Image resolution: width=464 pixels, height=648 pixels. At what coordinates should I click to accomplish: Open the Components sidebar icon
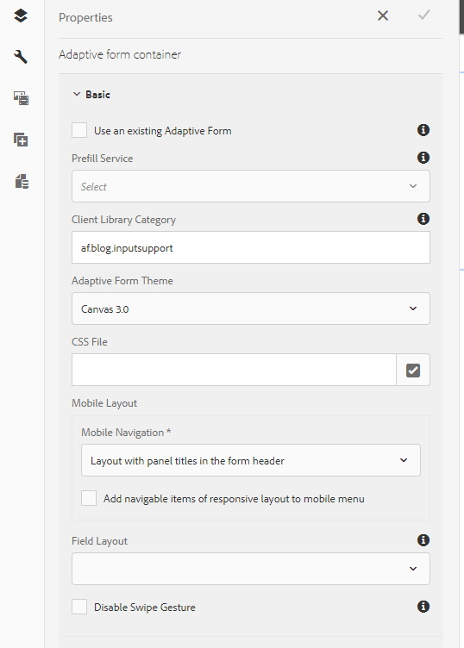click(x=21, y=140)
